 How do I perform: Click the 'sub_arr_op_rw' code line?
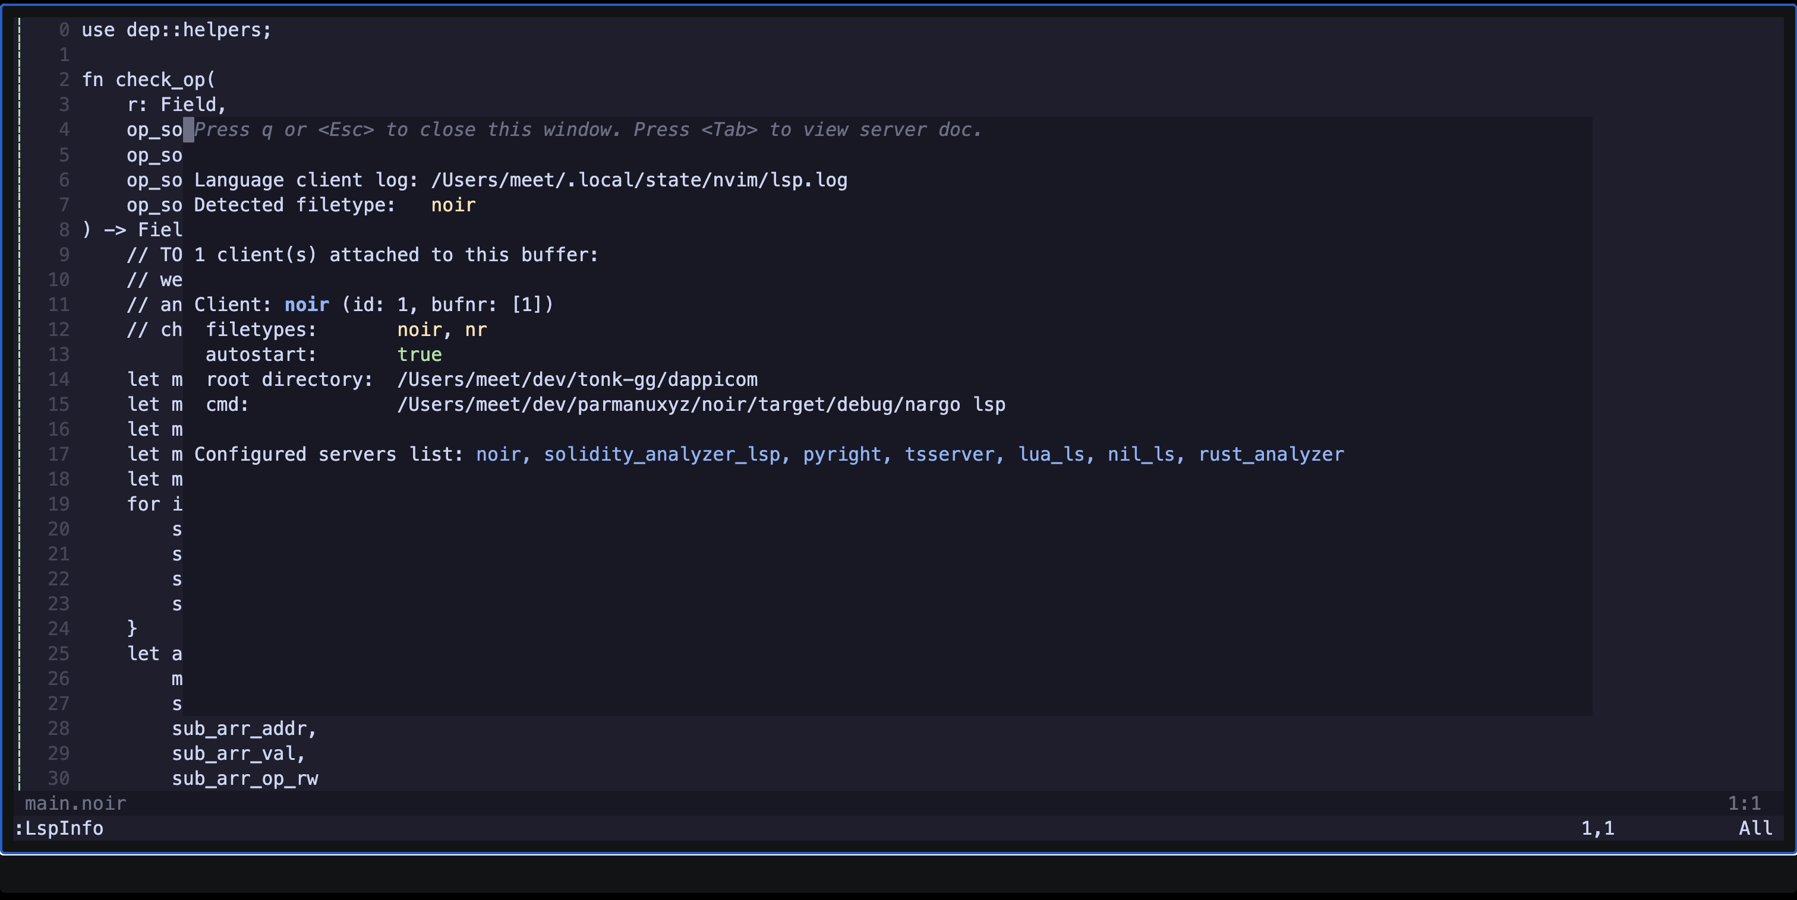(245, 779)
